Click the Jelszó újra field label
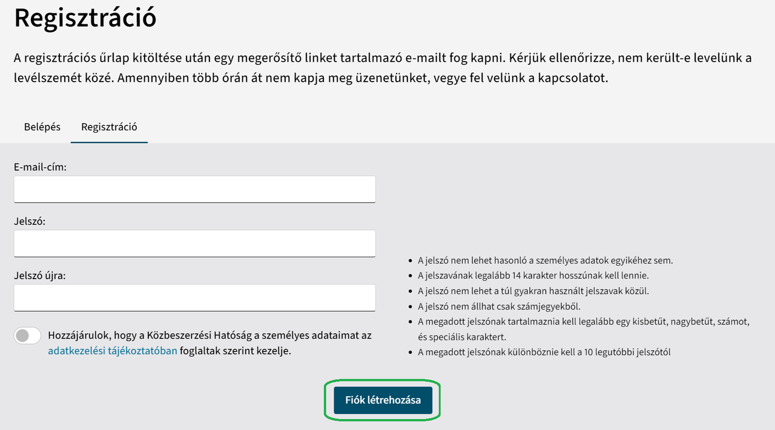The image size is (775, 430). pyautogui.click(x=40, y=276)
